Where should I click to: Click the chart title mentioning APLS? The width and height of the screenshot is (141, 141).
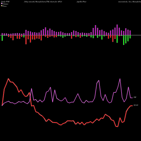tap(43, 2)
